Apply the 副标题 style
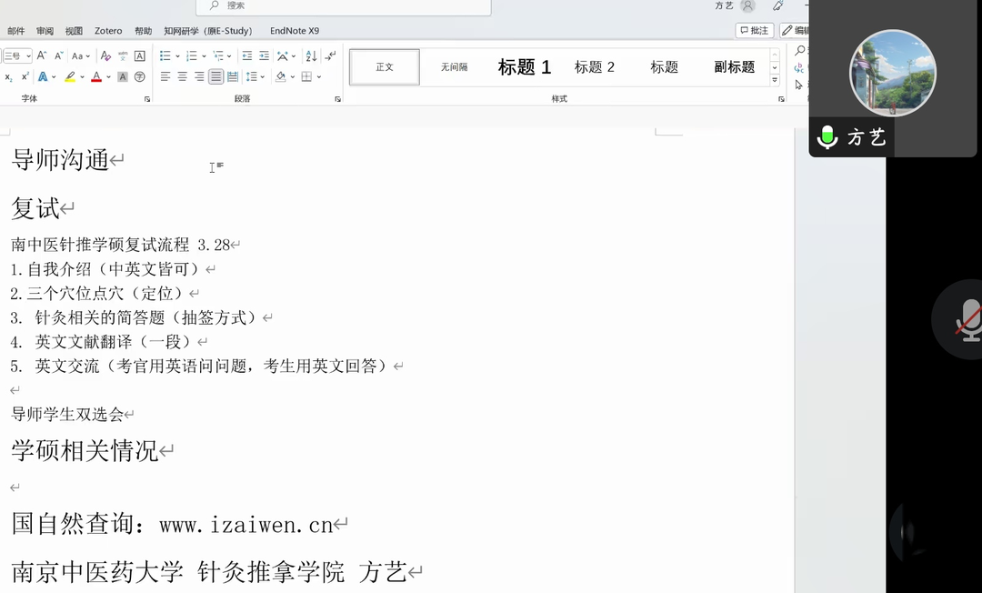982x593 pixels. tap(734, 67)
